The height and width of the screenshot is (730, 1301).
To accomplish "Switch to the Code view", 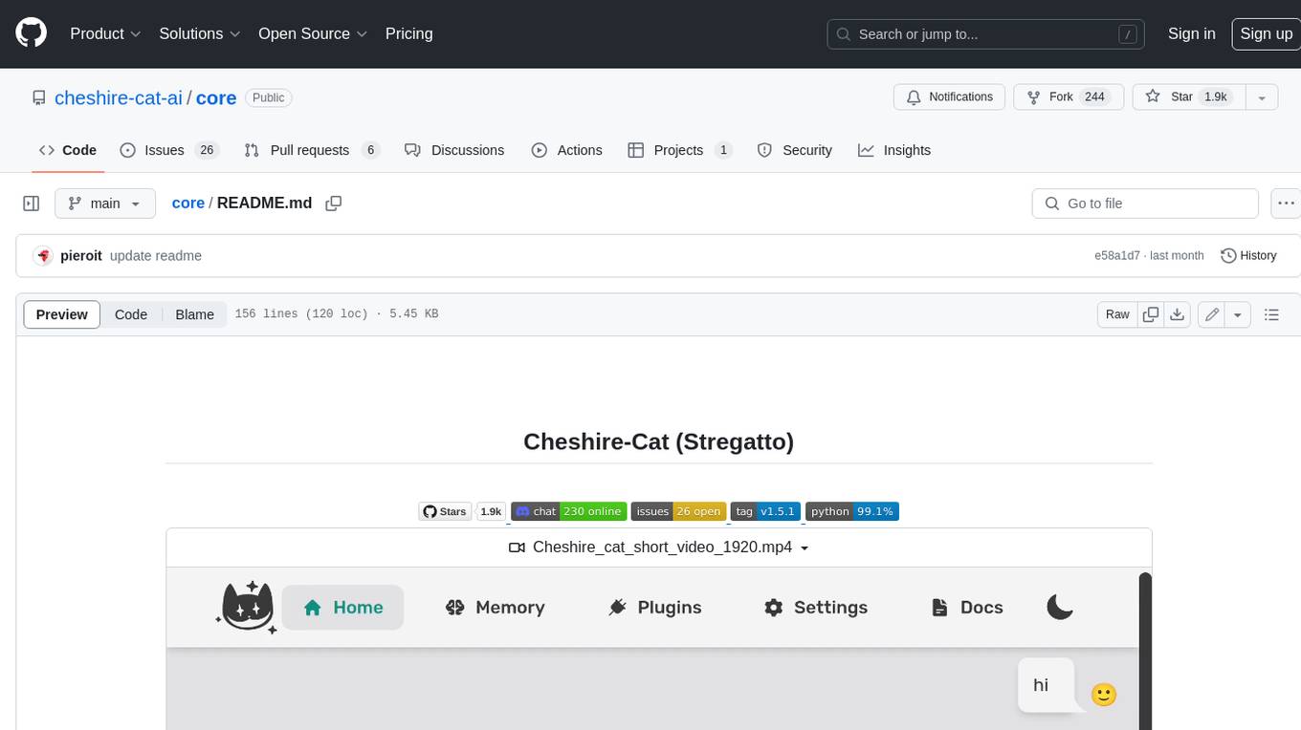I will [131, 314].
